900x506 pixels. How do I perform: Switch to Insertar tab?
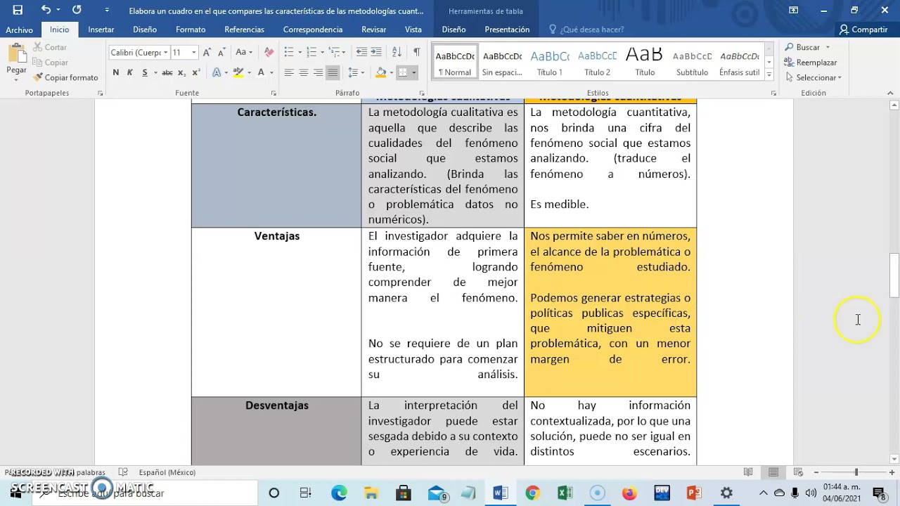tap(101, 30)
